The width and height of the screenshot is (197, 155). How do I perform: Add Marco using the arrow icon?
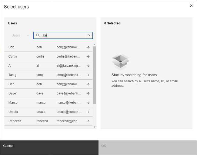(x=88, y=103)
